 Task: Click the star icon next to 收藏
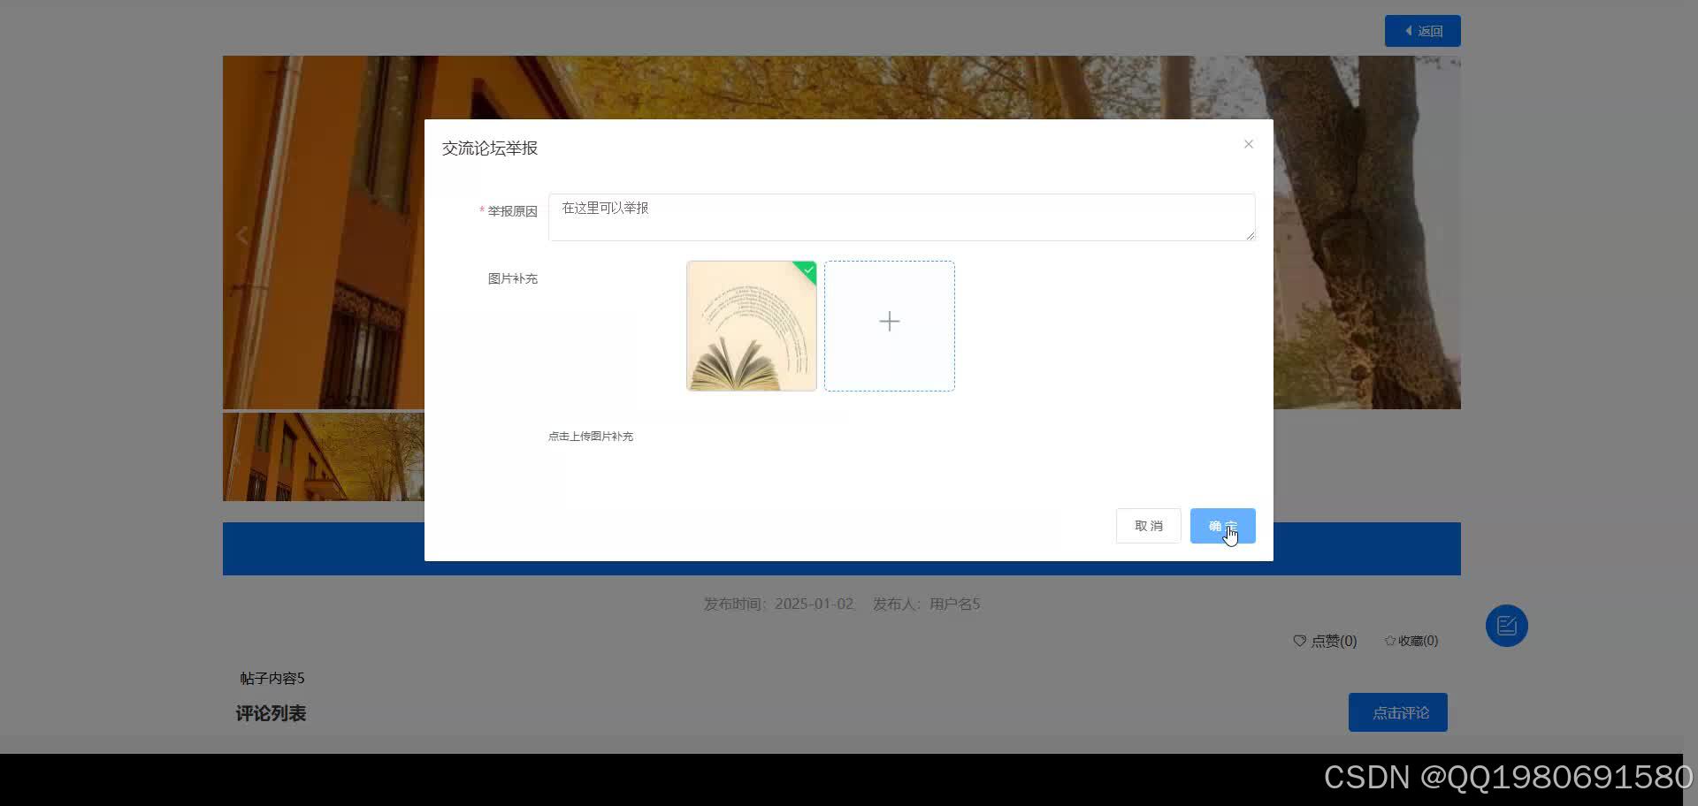tap(1389, 641)
